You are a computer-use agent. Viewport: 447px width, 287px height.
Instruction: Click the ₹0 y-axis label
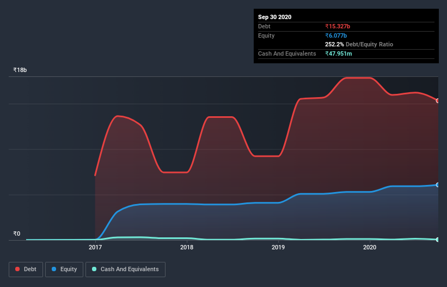17,234
